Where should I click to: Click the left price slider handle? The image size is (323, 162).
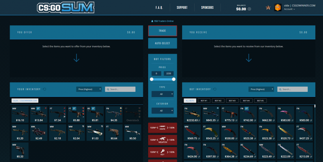(x=152, y=79)
